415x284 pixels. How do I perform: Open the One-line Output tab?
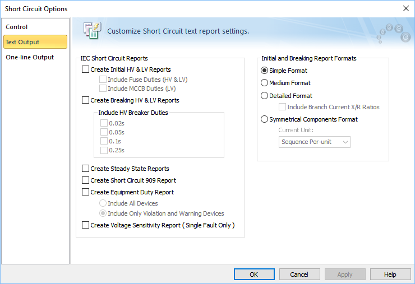click(x=30, y=57)
